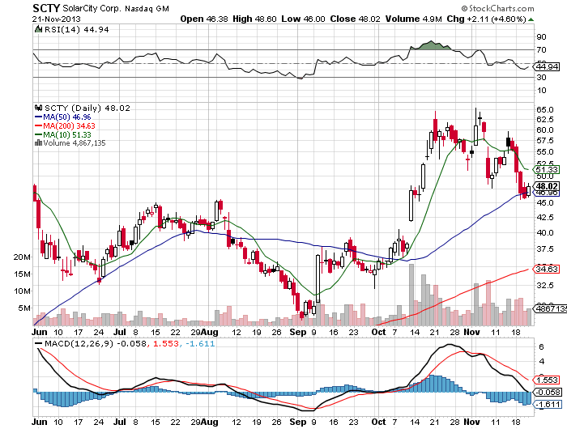
Task: Click the bold 48.02 last price tag
Action: click(x=547, y=186)
